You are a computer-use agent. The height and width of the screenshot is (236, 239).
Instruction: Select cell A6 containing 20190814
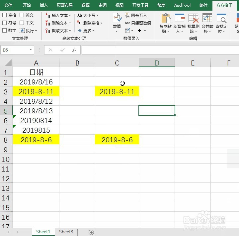(36, 120)
